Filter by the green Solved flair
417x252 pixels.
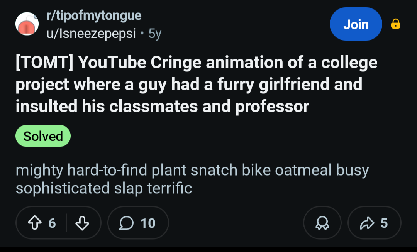click(x=43, y=136)
